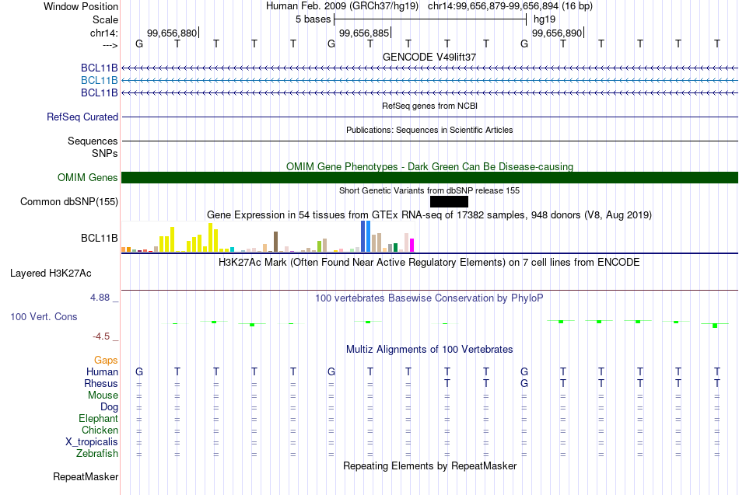Click the chr14:99,656,879-99,656,894 (16 bp) coordinates

point(510,6)
